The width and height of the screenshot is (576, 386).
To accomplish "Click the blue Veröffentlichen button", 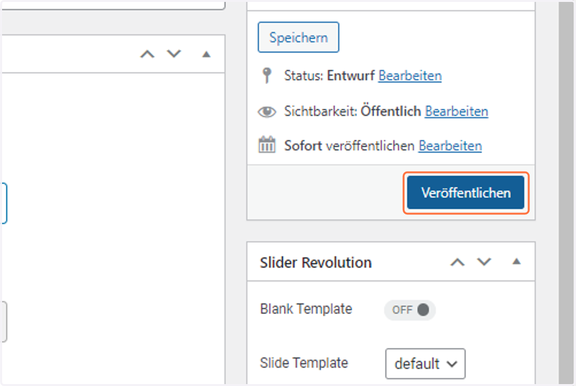I will pyautogui.click(x=466, y=193).
